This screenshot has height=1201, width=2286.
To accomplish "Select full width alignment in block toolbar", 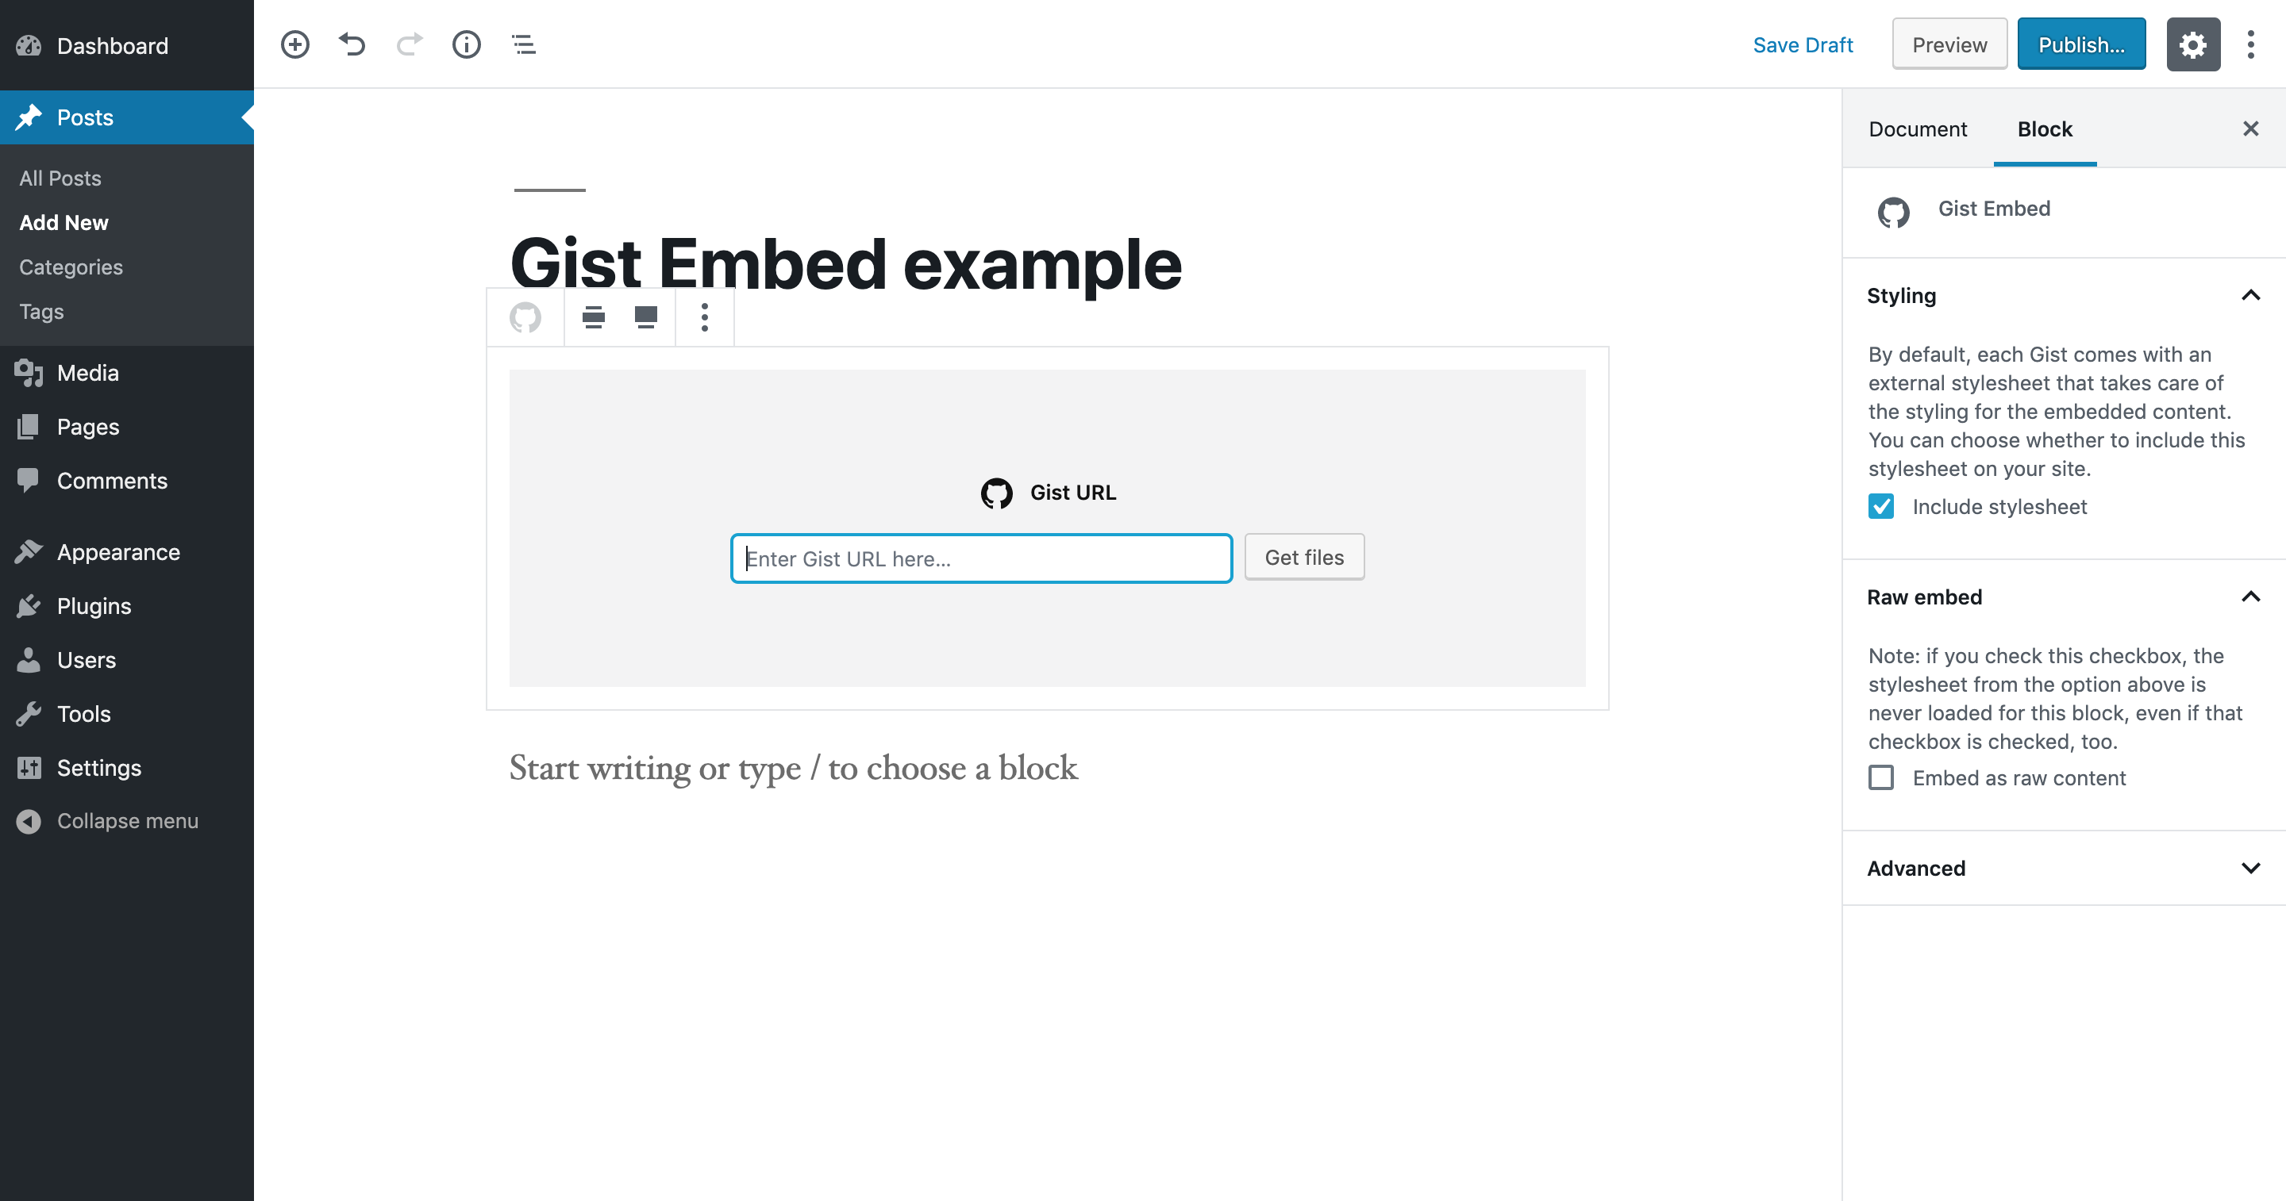I will pos(645,317).
